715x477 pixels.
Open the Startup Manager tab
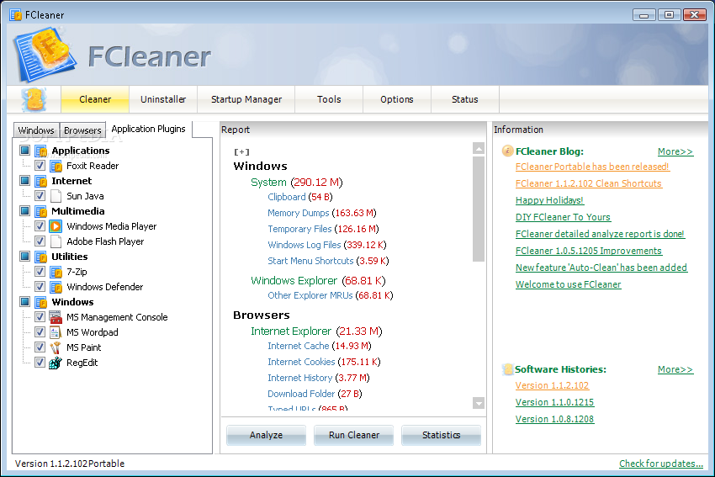click(246, 99)
